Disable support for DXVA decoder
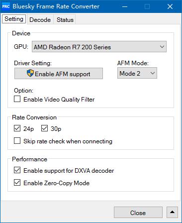This screenshot has width=182, height=223. click(17, 170)
